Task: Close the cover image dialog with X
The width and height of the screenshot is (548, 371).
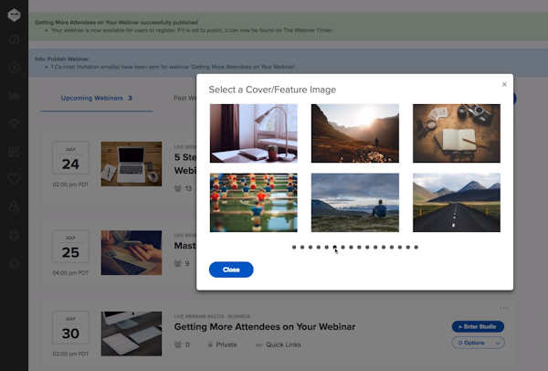Action: click(504, 84)
